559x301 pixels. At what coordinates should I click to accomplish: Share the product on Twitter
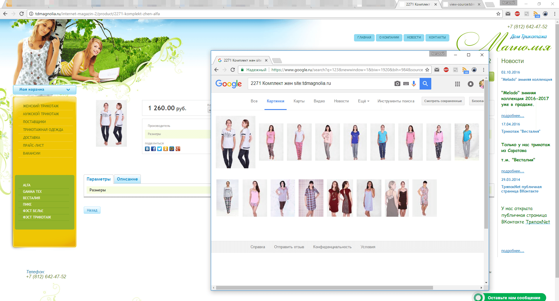(160, 149)
